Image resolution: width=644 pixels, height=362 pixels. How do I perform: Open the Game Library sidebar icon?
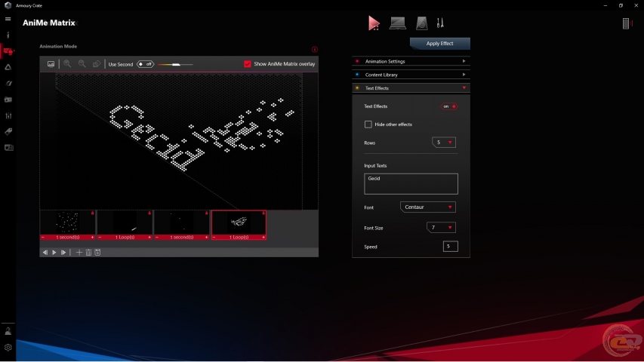[8, 100]
